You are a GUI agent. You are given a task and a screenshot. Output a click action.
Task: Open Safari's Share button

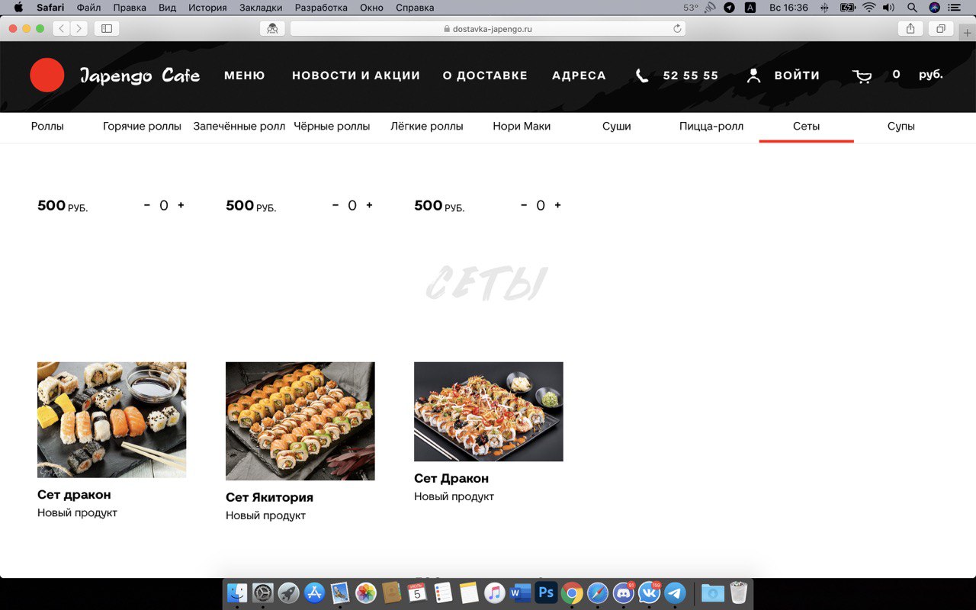pyautogui.click(x=910, y=28)
